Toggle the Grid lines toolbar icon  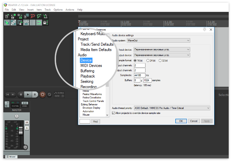[x=32, y=23]
